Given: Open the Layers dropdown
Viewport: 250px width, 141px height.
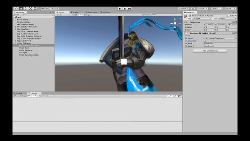Looking at the screenshot, I should pos(217,9).
